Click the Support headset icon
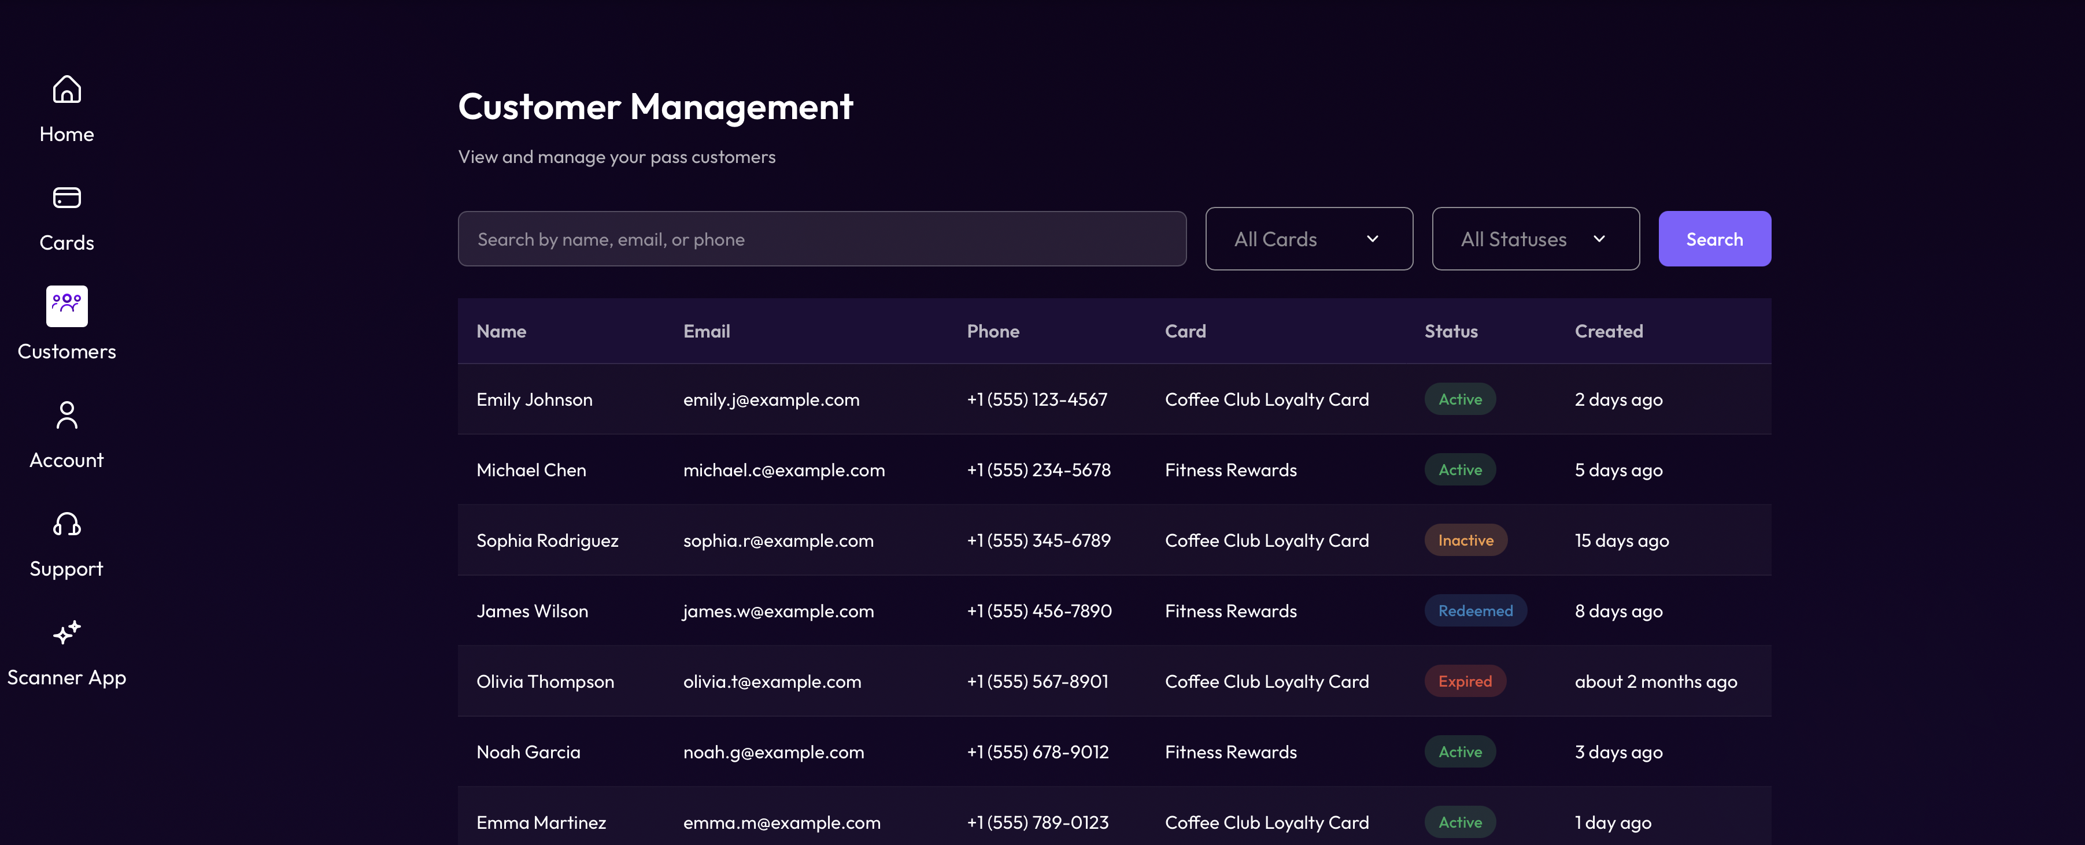Viewport: 2085px width, 845px height. [66, 524]
